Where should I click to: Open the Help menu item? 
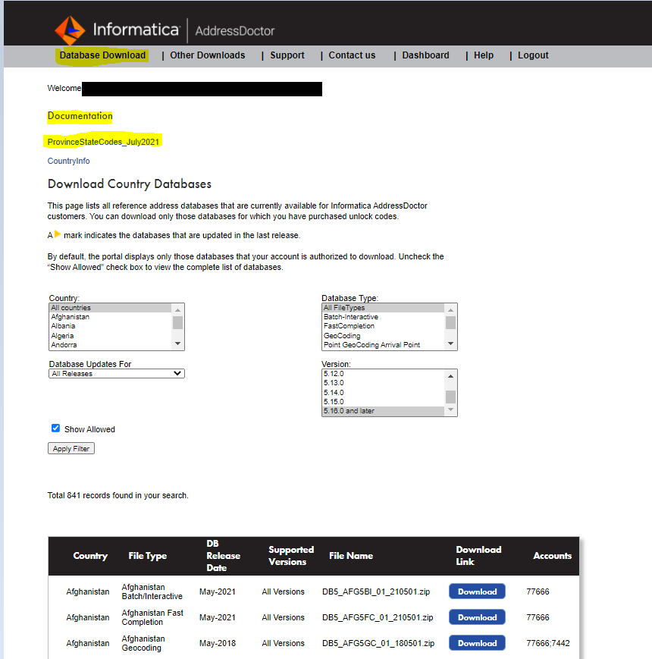click(484, 55)
